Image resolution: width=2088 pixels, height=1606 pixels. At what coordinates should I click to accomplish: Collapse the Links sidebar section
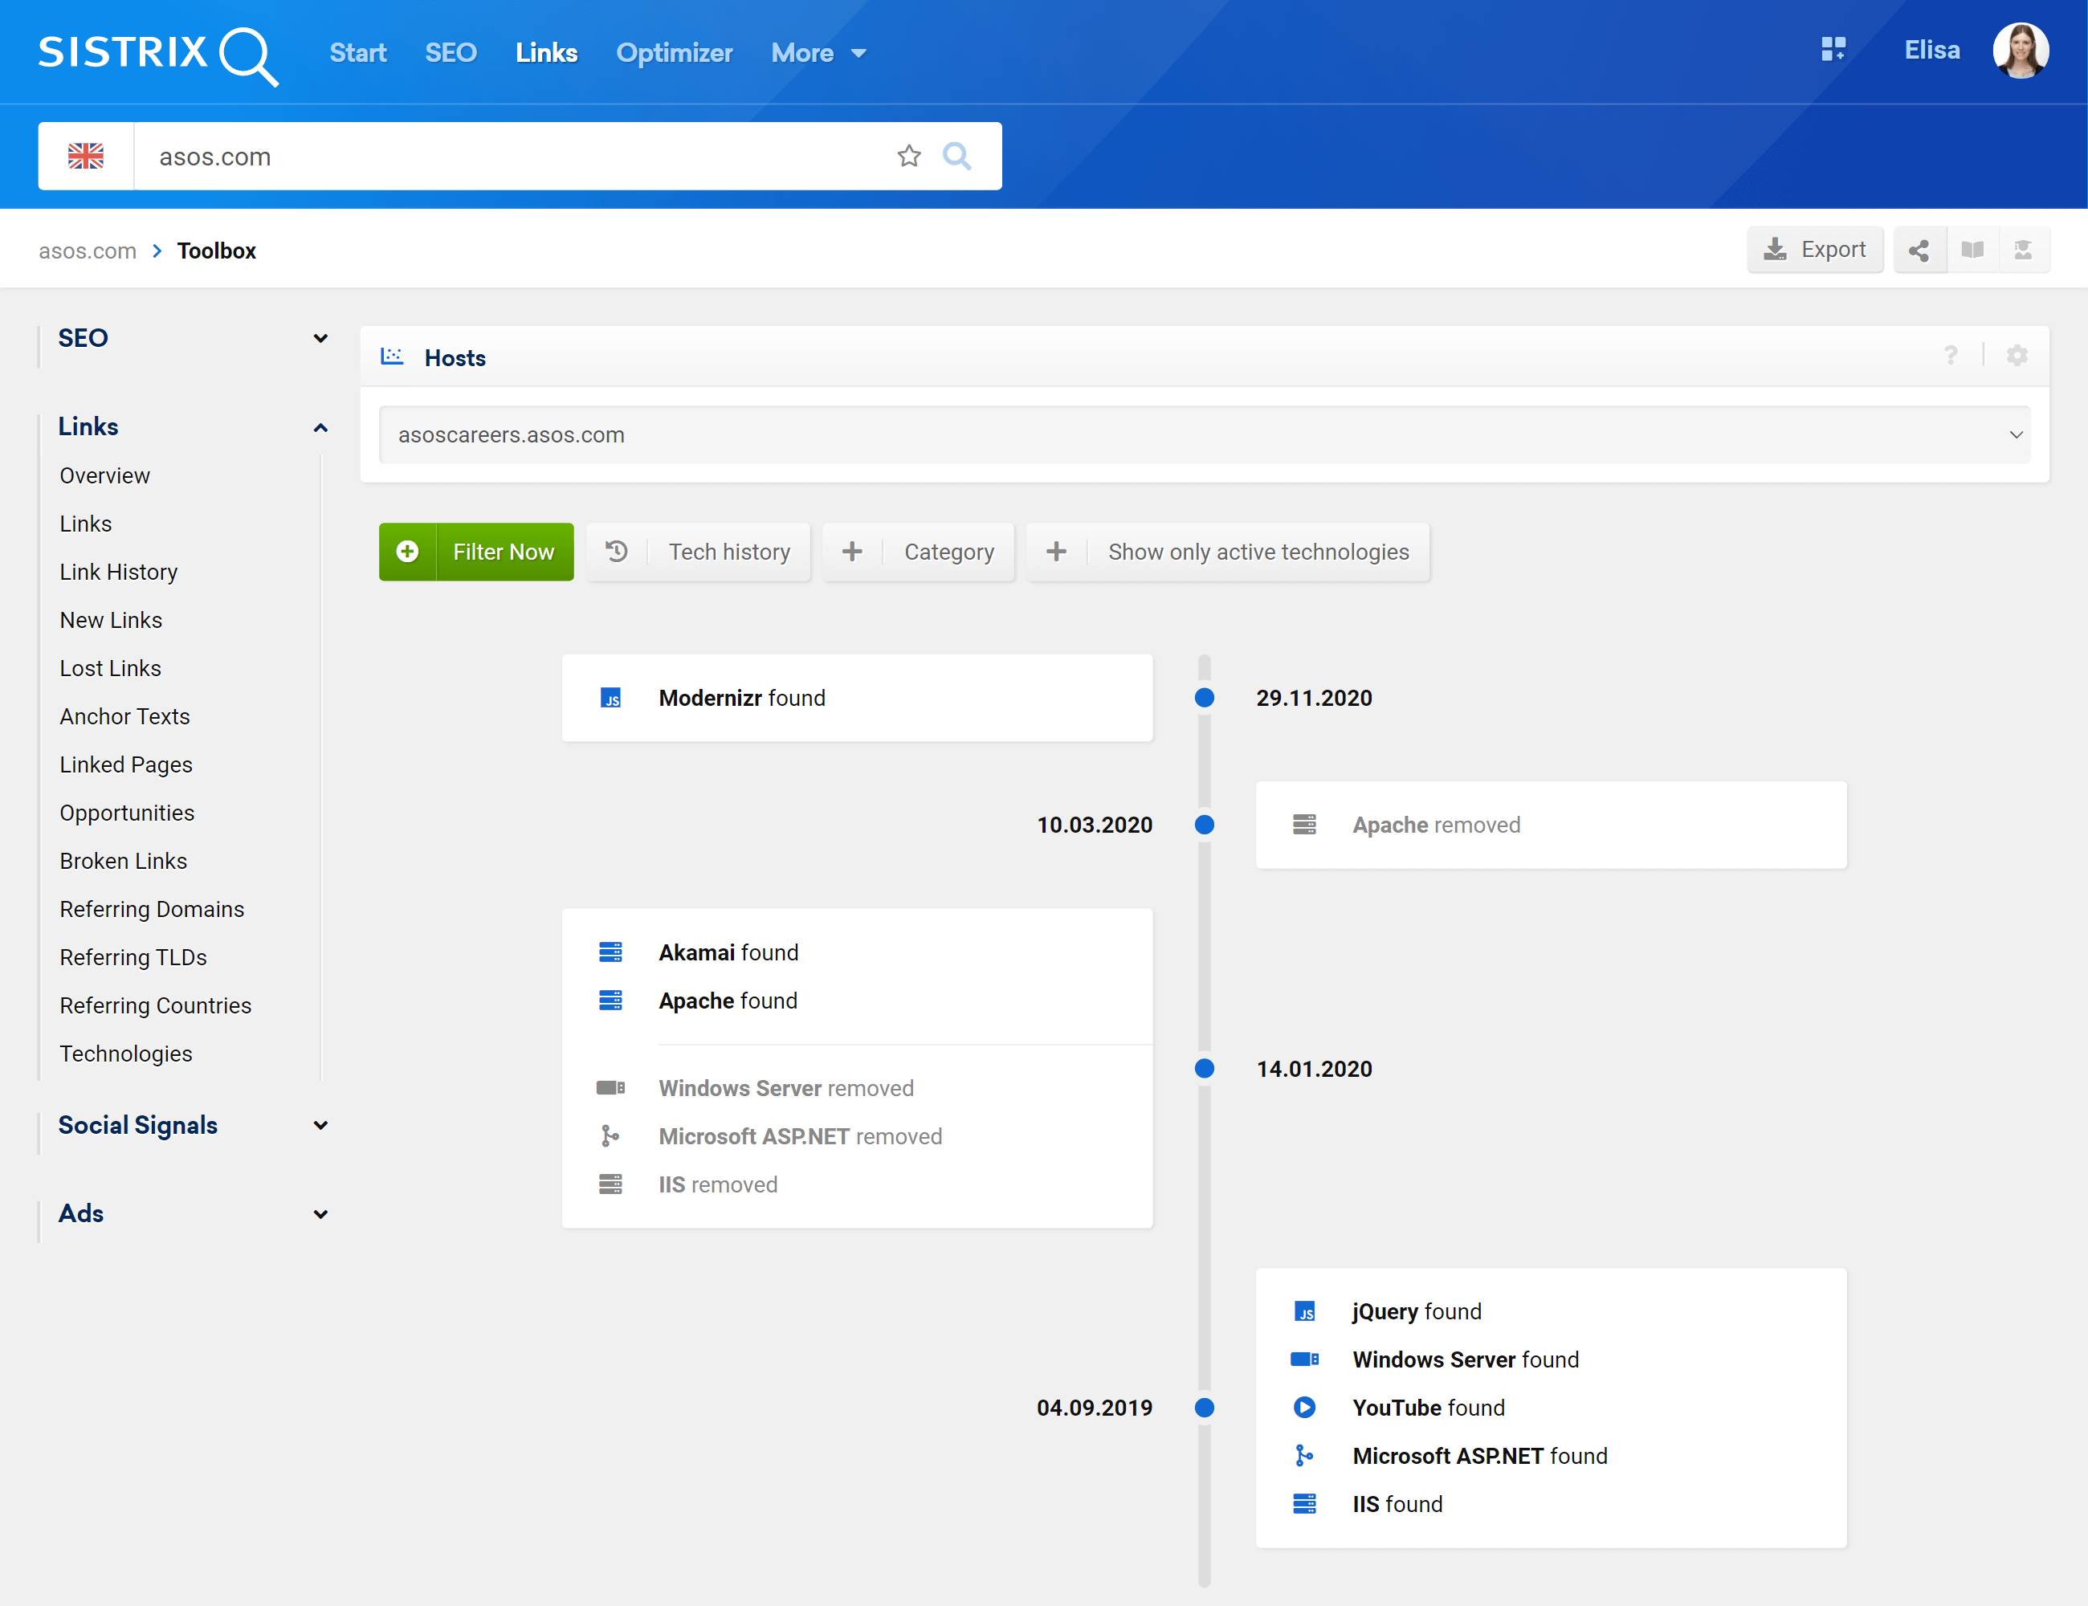coord(320,427)
